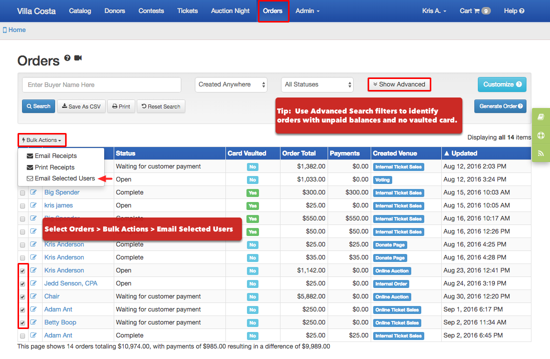The image size is (550, 359).
Task: Edit the kris james order
Action: 34,205
